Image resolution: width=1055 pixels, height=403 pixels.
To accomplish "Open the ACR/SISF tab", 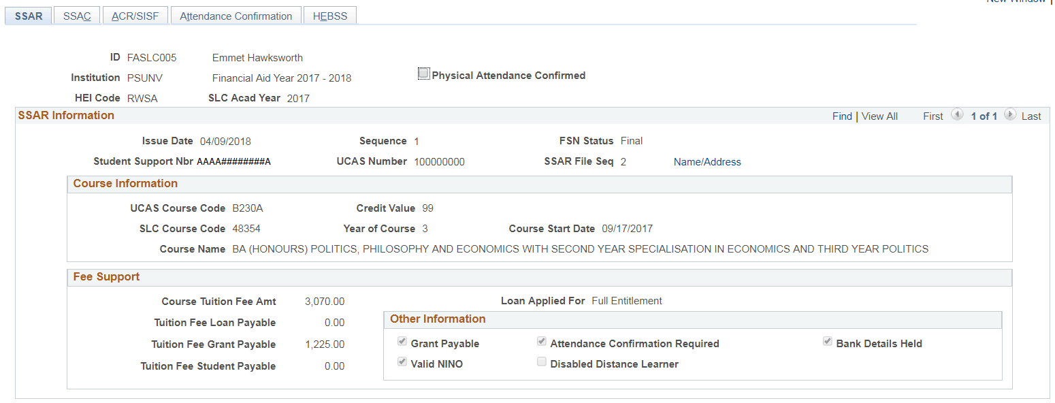I will (x=135, y=15).
